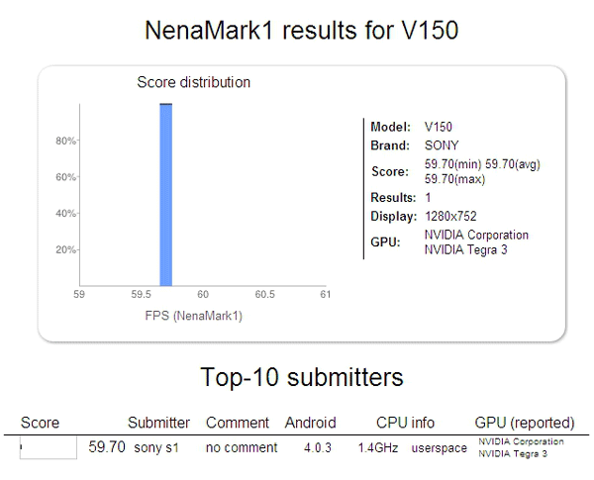The width and height of the screenshot is (594, 480).
Task: Click the NVIDIA Tegra 3 GPU info text
Action: coord(465,249)
